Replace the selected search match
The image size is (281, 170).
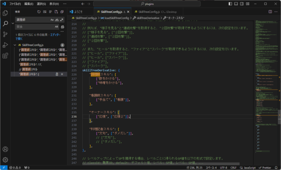(x=57, y=74)
